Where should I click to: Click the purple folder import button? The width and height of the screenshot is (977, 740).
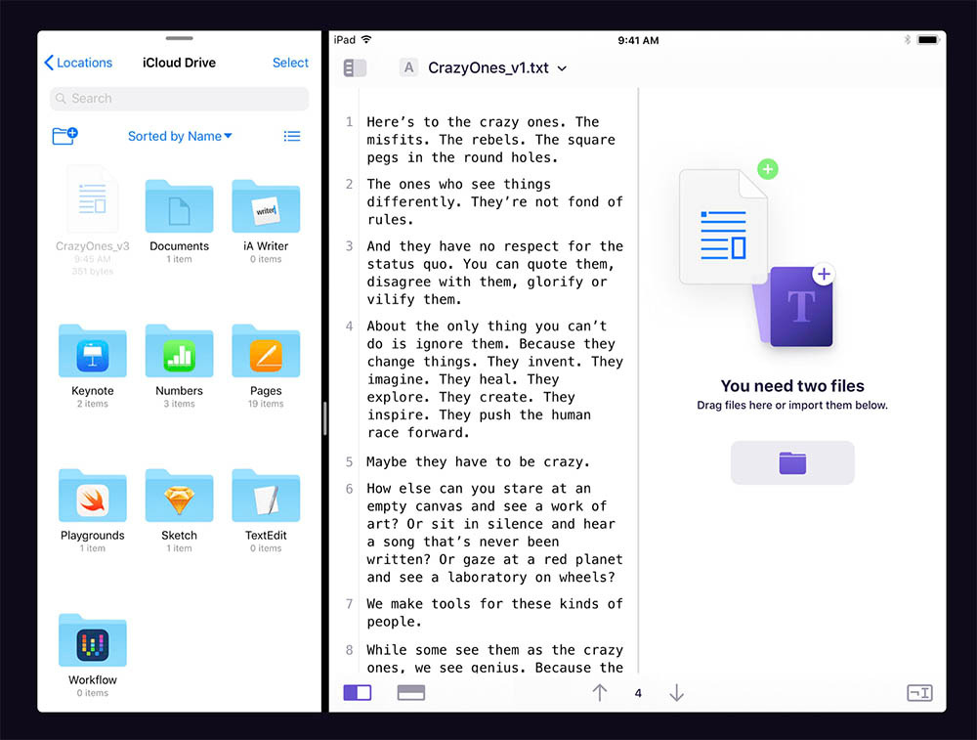pos(792,462)
